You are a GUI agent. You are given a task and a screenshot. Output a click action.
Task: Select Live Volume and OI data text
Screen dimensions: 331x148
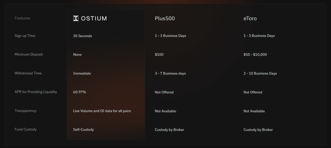click(102, 111)
